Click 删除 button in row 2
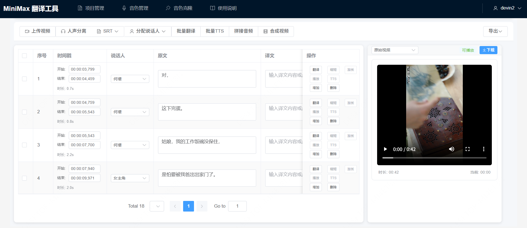The image size is (527, 228). [x=333, y=121]
